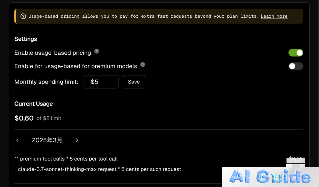Image resolution: width=319 pixels, height=187 pixels.
Task: Click the 'of $5 limit' text
Action: tap(49, 118)
